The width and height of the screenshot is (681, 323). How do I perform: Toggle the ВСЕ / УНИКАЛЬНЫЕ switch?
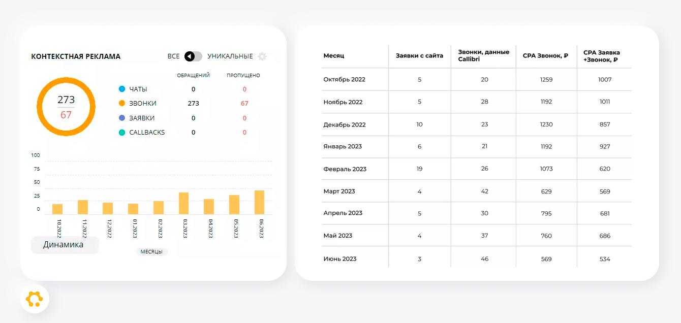click(193, 56)
